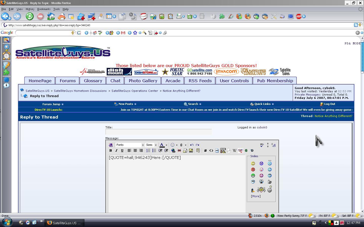This screenshot has width=364, height=227.
Task: Switch to Photo Gallery tab
Action: click(143, 81)
